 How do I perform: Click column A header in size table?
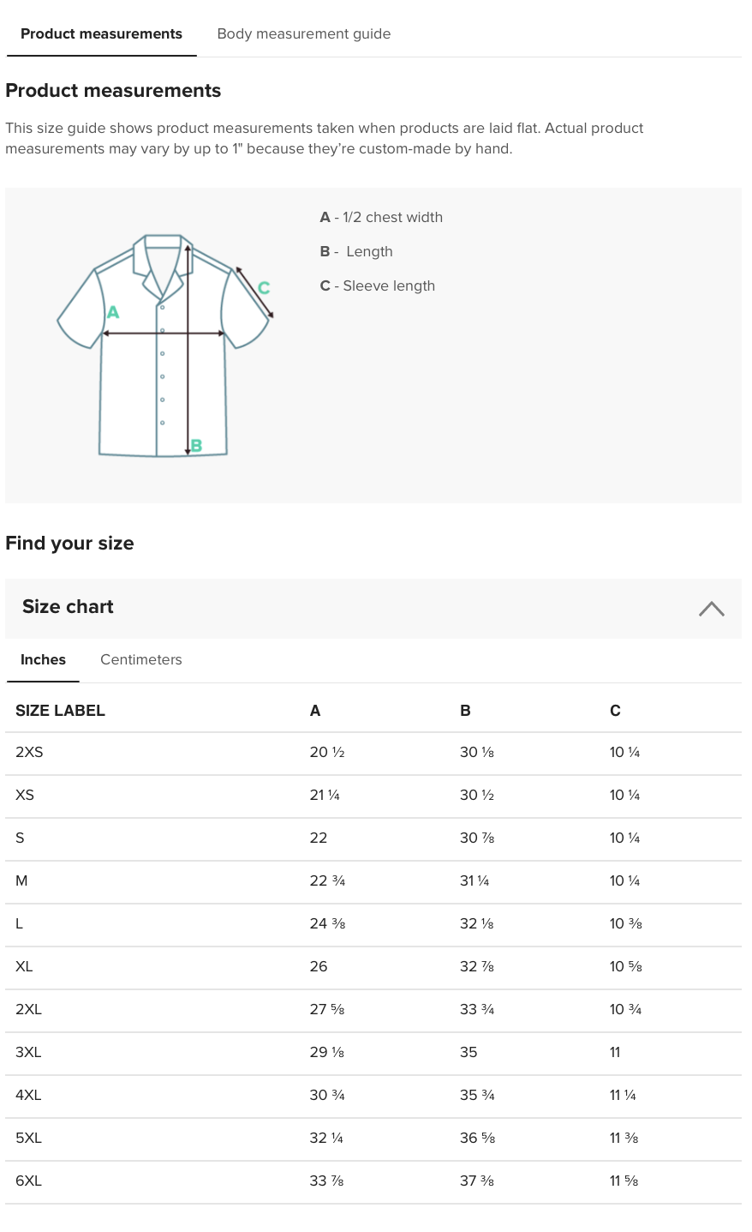point(315,711)
